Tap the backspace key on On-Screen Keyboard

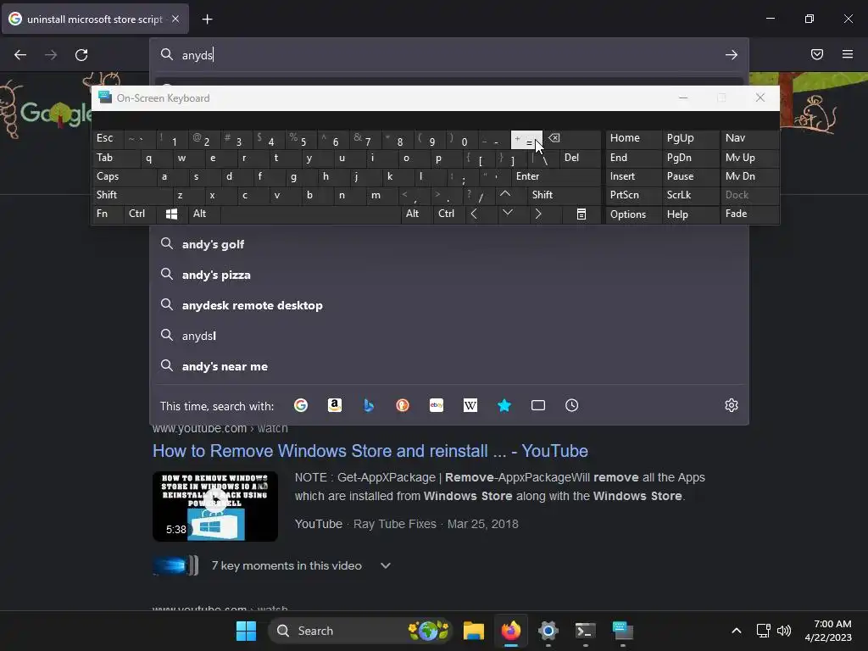pyautogui.click(x=572, y=139)
